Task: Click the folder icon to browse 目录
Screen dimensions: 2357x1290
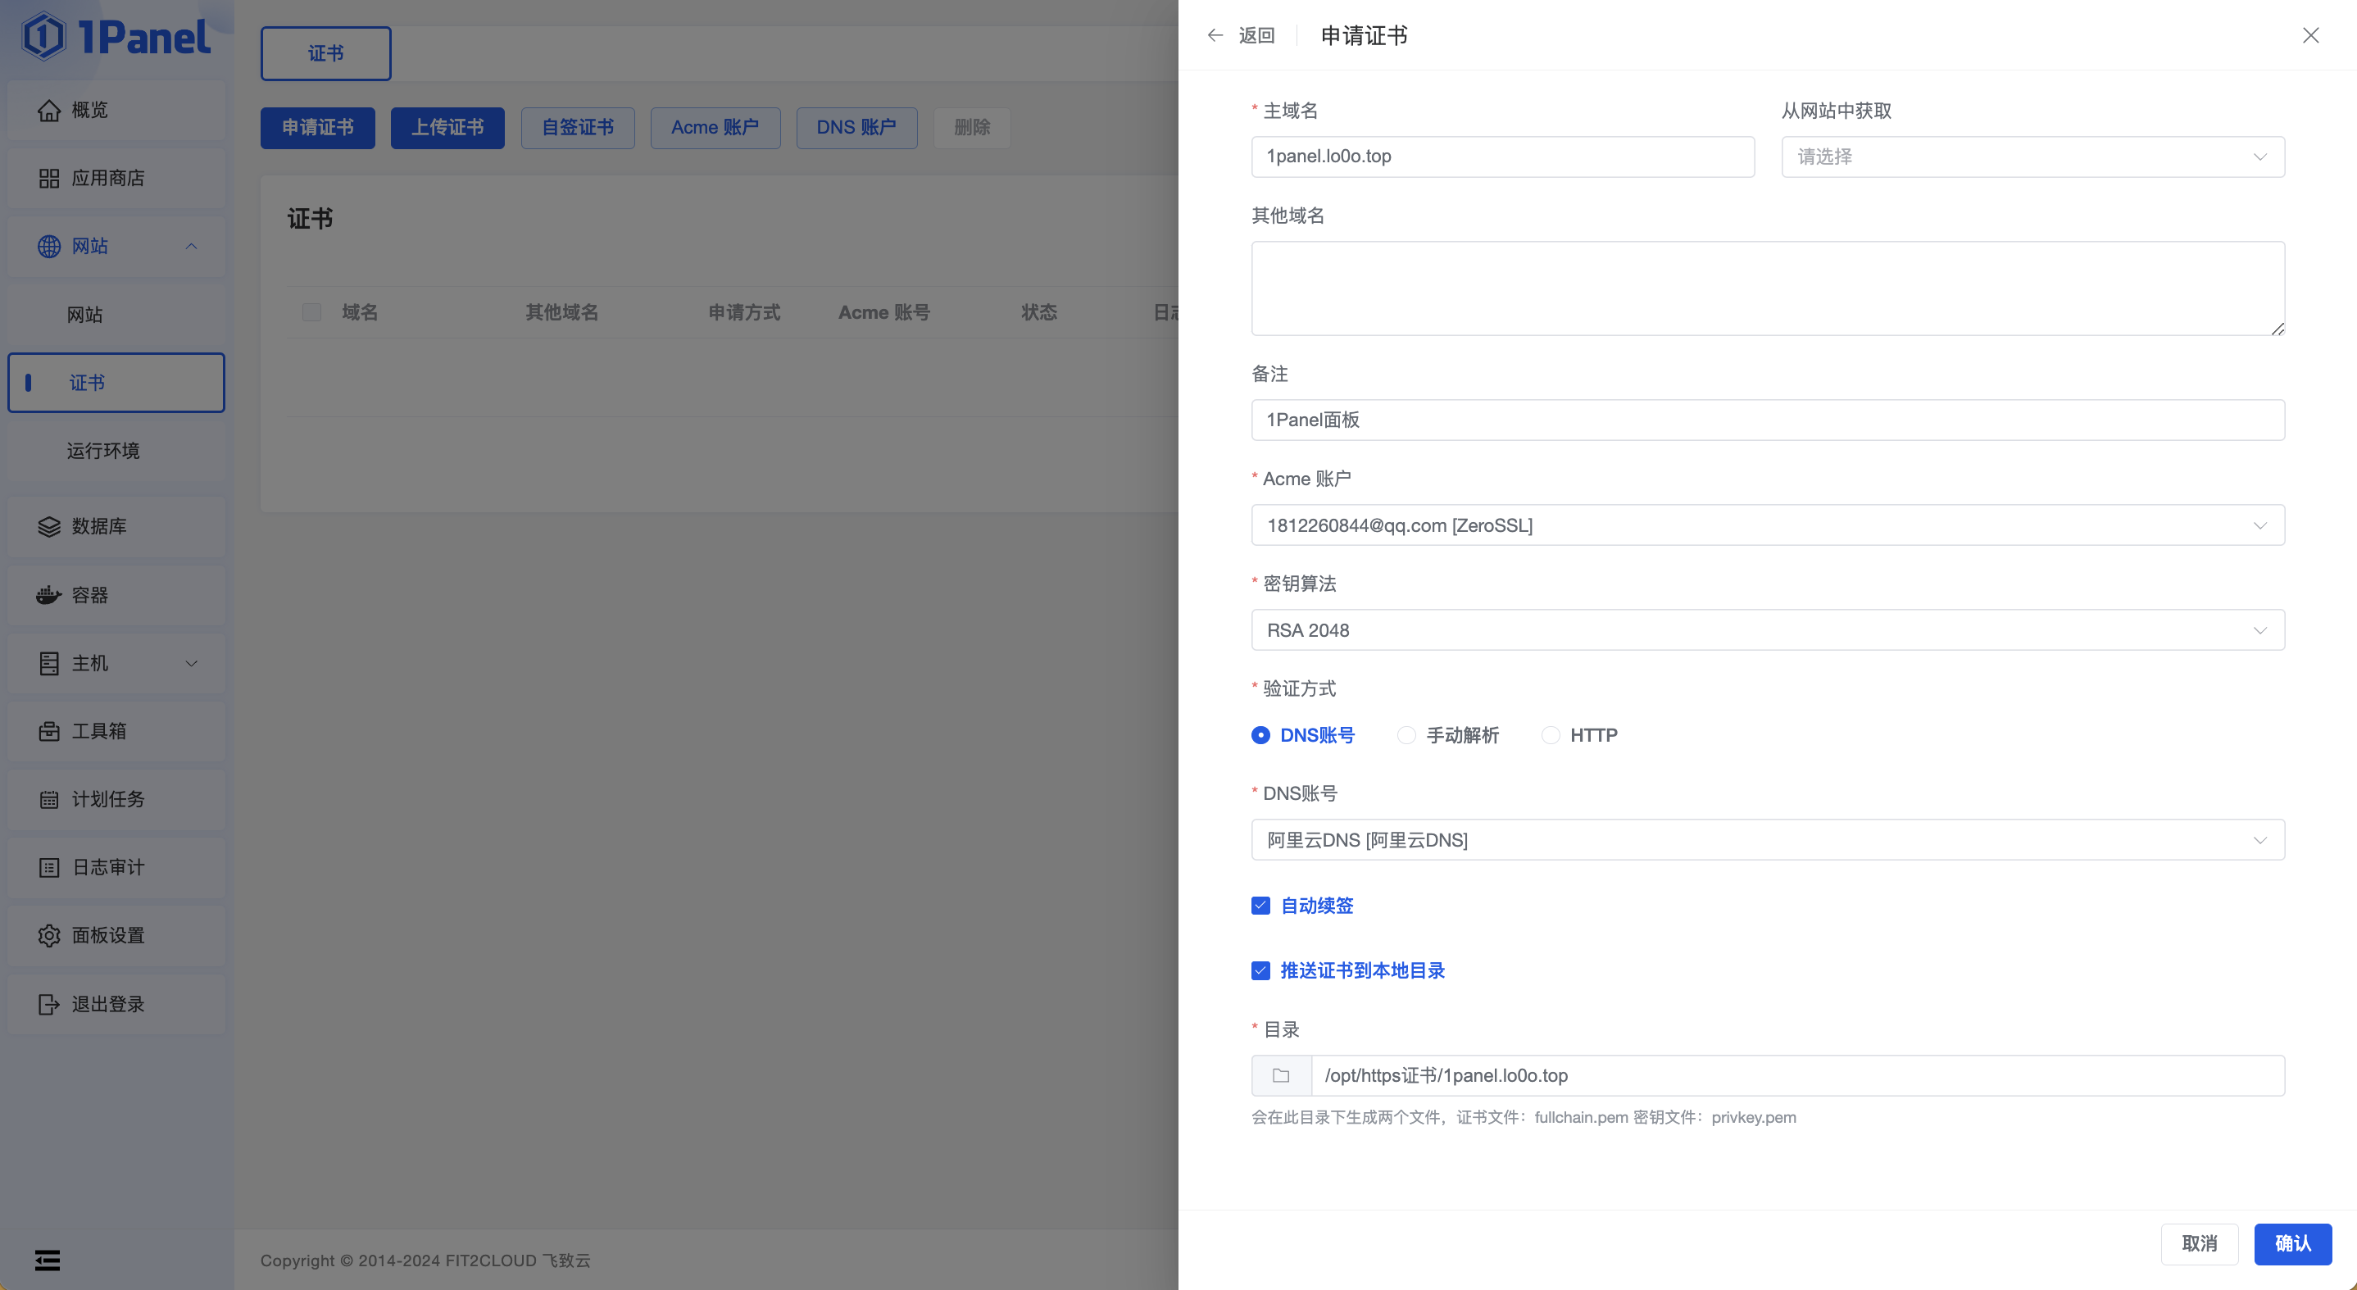Action: pos(1281,1076)
